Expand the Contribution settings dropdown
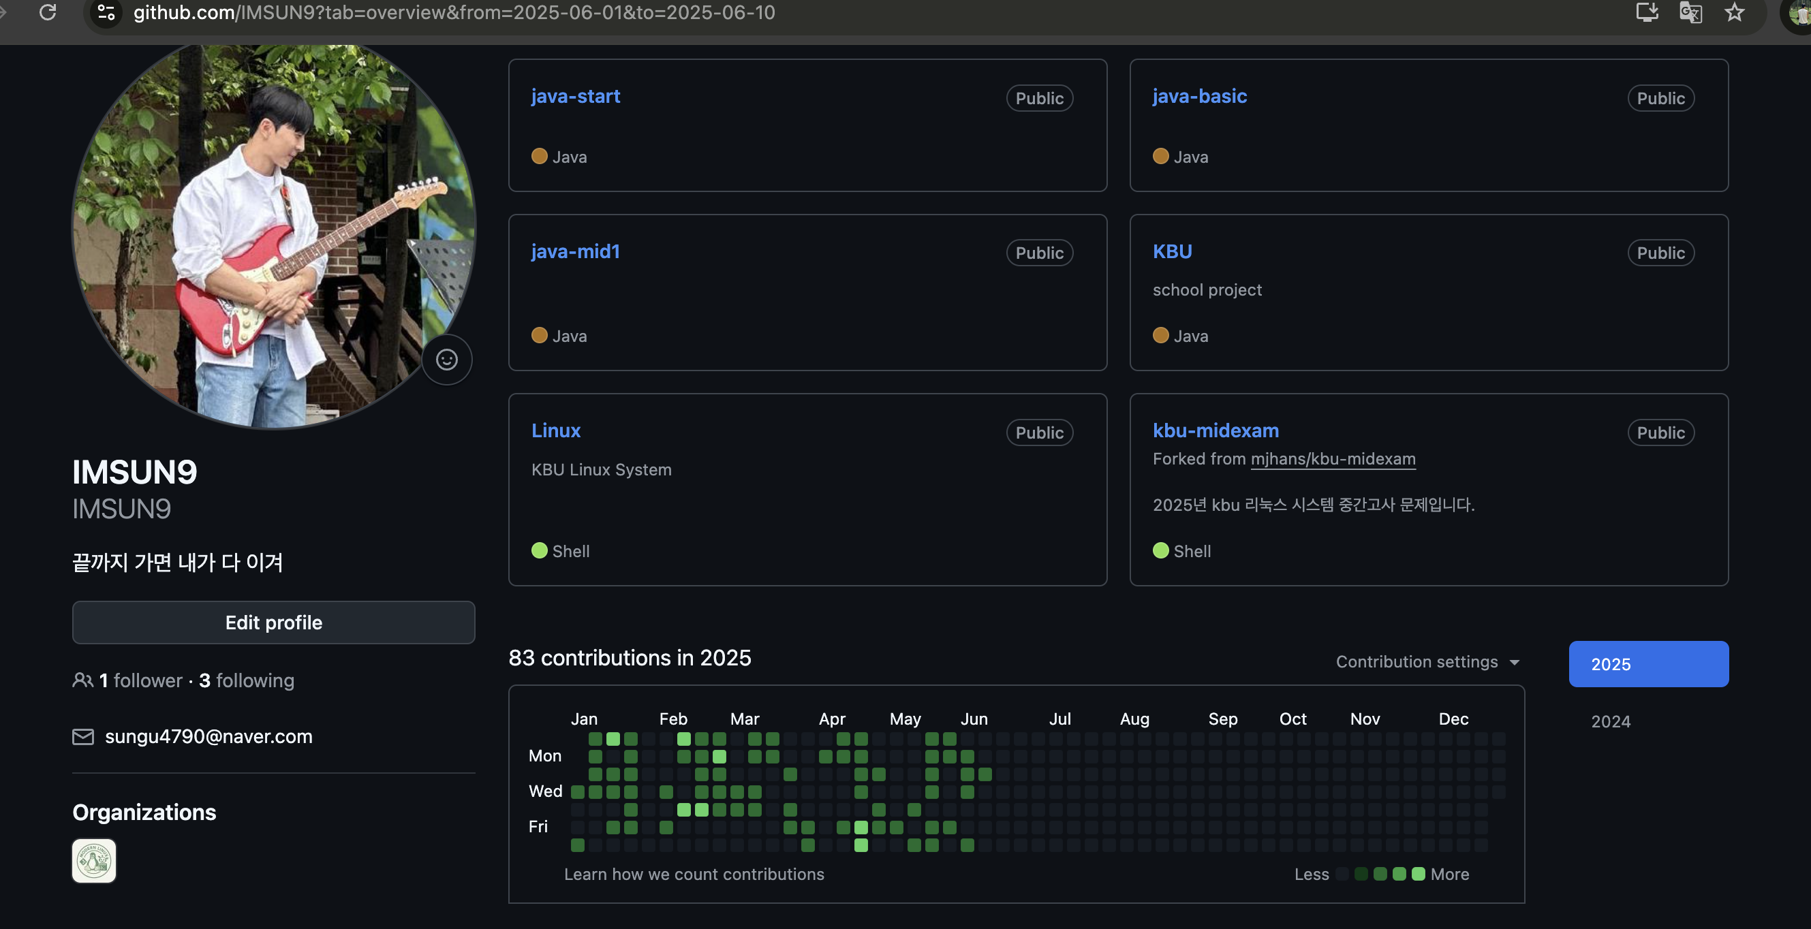Image resolution: width=1811 pixels, height=929 pixels. [x=1427, y=661]
